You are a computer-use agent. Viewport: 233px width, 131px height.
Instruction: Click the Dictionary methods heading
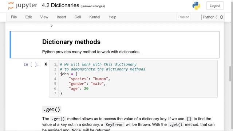(71, 42)
